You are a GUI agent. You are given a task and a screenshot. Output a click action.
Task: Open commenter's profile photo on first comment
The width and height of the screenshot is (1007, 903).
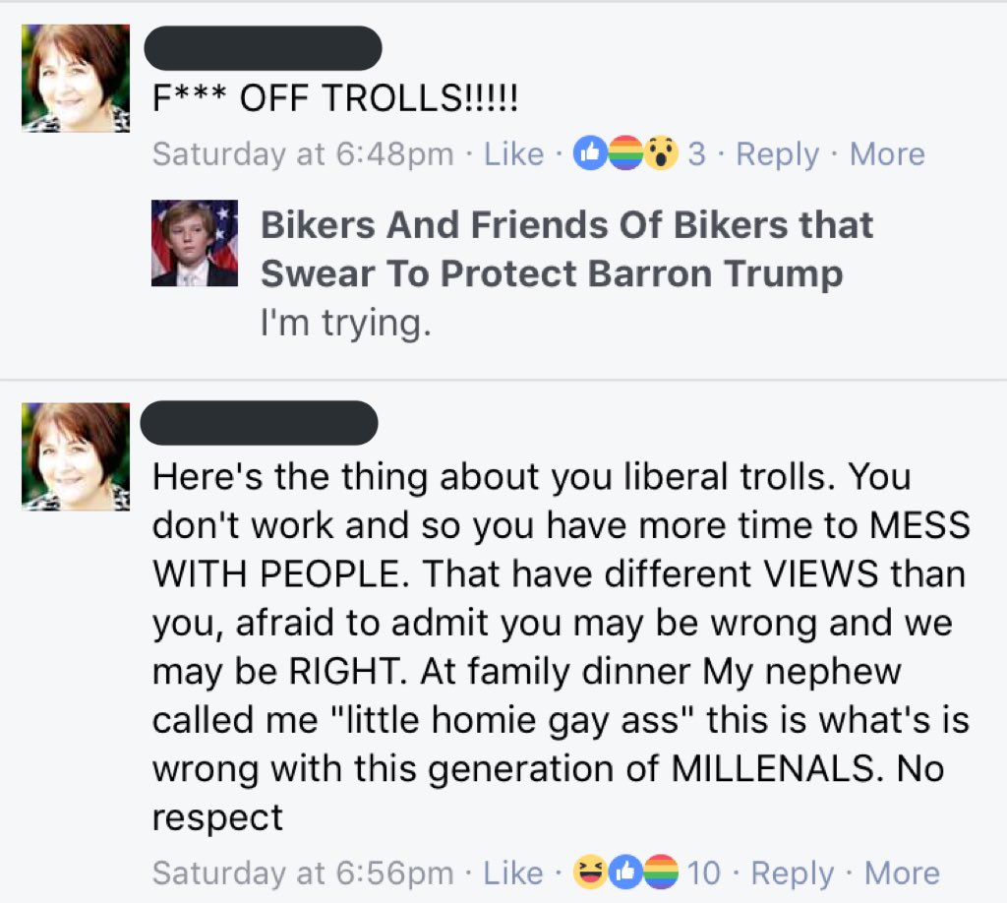click(x=76, y=79)
